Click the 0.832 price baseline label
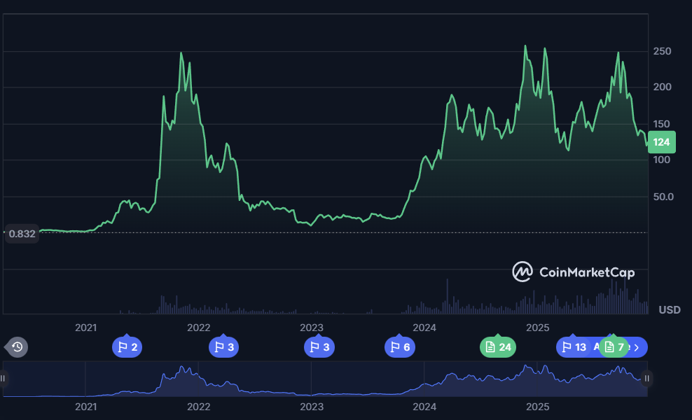Viewport: 692px width, 420px height. [x=21, y=234]
